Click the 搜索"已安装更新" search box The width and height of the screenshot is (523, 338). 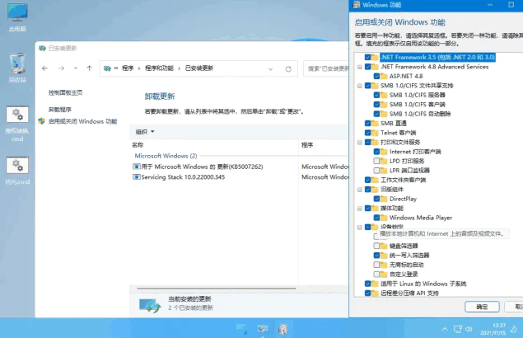(x=326, y=68)
